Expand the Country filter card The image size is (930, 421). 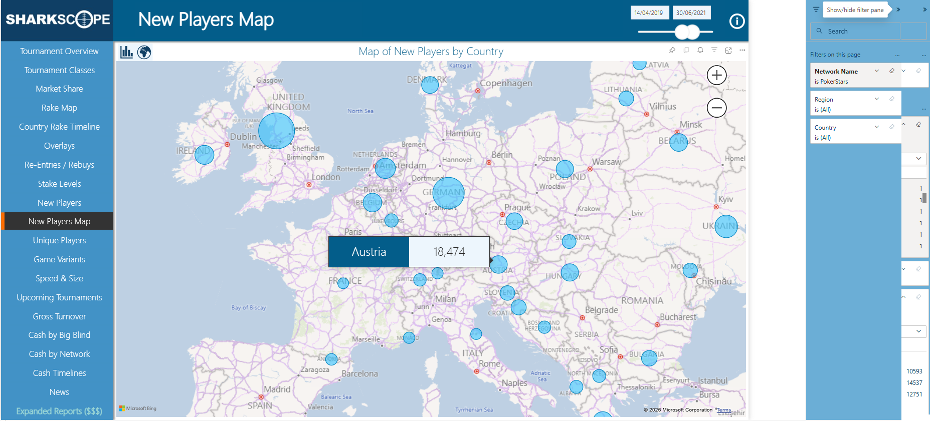[x=877, y=127]
